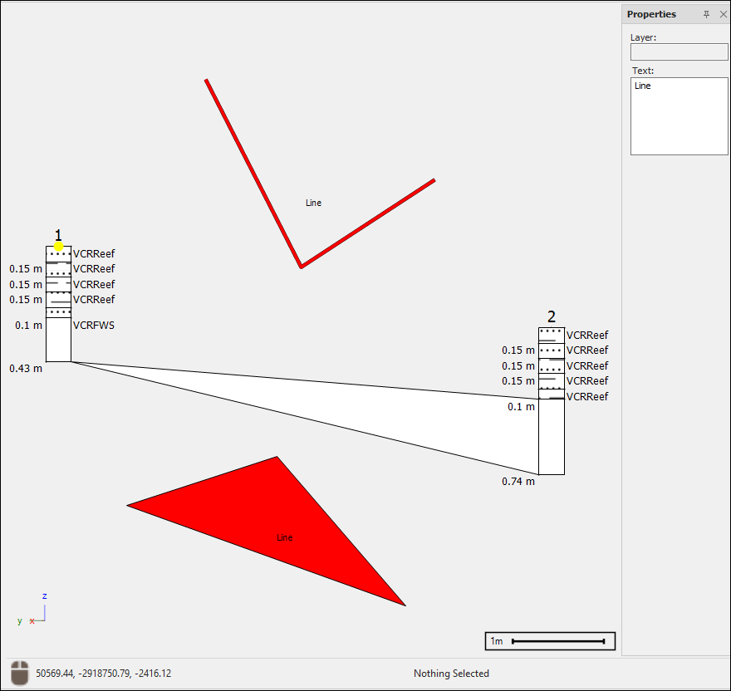
Task: Select the red V-shaped polyline
Action: [x=253, y=173]
